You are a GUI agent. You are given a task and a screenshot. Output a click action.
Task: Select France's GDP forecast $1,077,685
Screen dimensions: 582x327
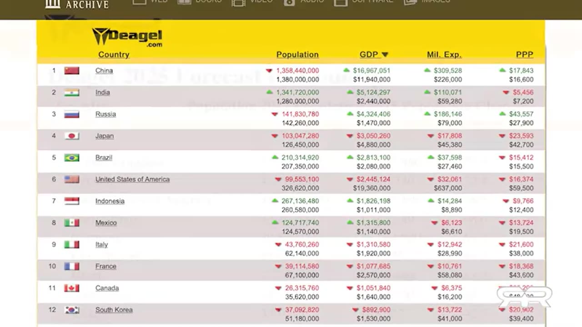pyautogui.click(x=373, y=266)
